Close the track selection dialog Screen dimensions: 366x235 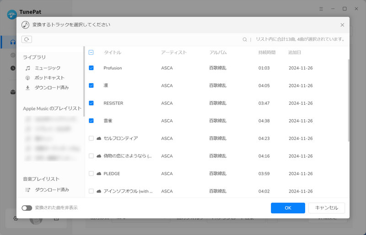coord(342,25)
